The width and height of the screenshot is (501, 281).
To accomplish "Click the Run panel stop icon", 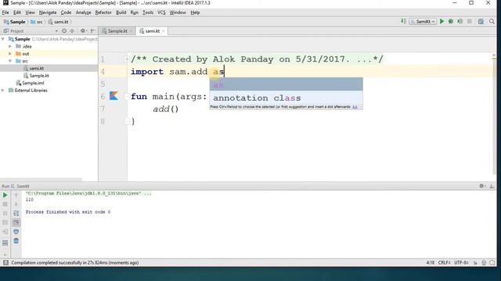I will [5, 204].
